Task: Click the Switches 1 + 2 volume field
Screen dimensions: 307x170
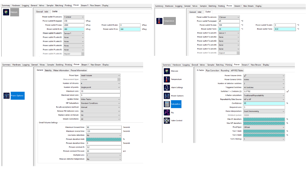Action: coord(264,91)
